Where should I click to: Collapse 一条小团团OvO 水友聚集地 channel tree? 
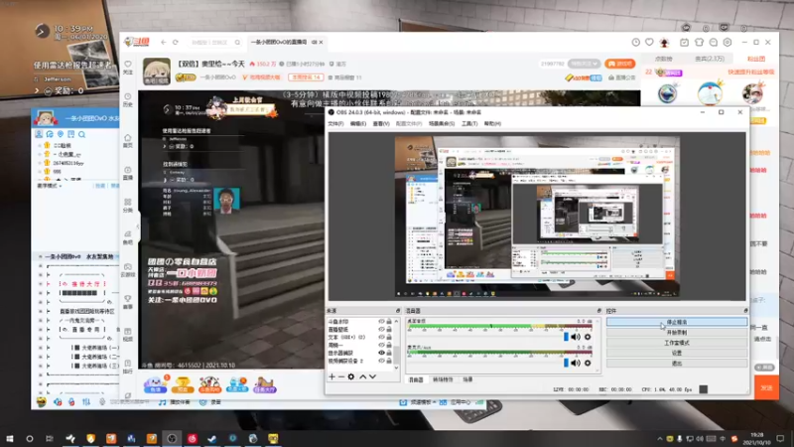click(41, 257)
